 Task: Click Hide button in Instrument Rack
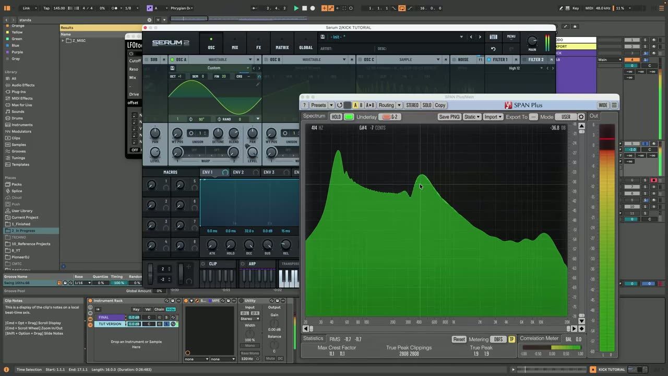pos(171,309)
